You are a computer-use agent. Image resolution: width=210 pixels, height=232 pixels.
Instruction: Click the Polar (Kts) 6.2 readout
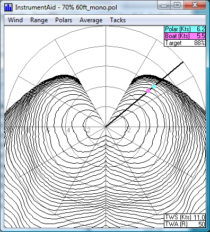185,29
